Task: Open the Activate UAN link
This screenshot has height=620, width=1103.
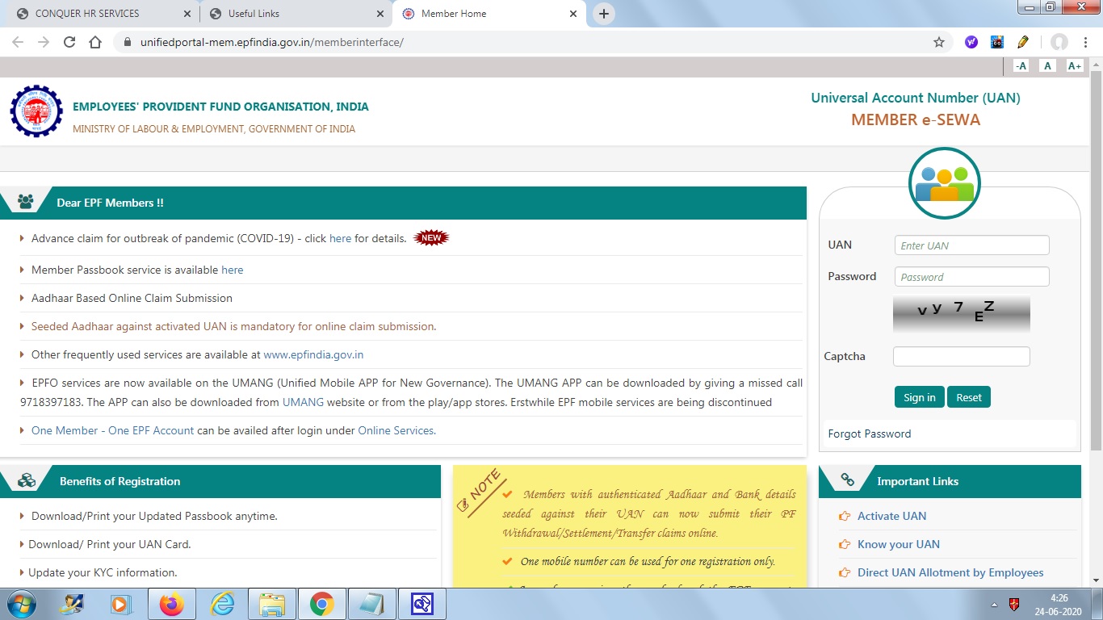Action: tap(891, 516)
